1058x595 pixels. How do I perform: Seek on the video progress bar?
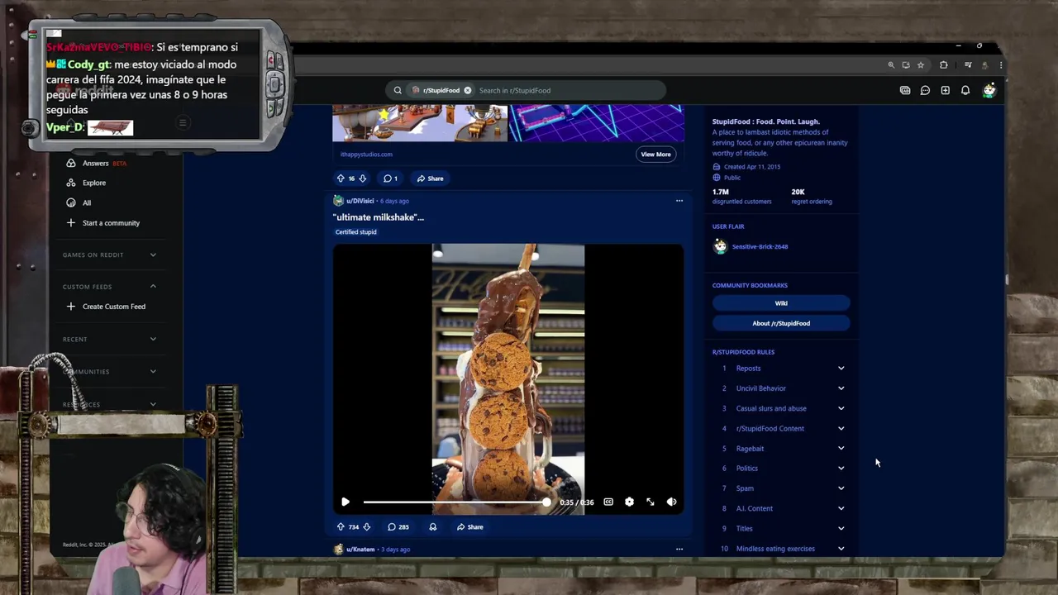[455, 502]
